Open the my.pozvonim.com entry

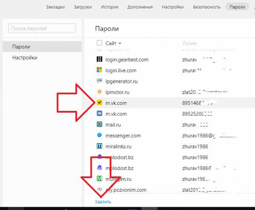126,190
